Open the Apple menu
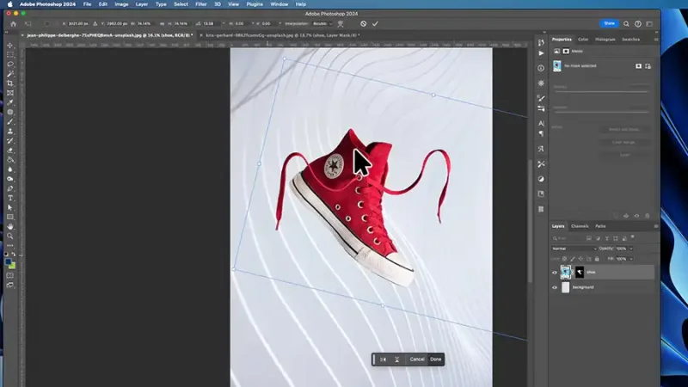The width and height of the screenshot is (688, 387). [9, 4]
